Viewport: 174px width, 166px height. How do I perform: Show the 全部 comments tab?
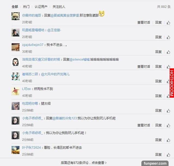pos(15,7)
